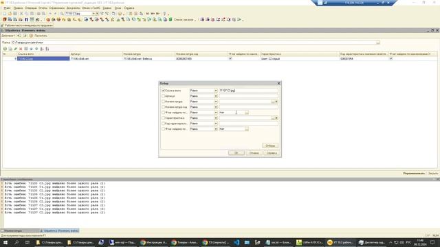Open comparison type dropdown for Код характеристики
The image size is (440, 247).
216,123
